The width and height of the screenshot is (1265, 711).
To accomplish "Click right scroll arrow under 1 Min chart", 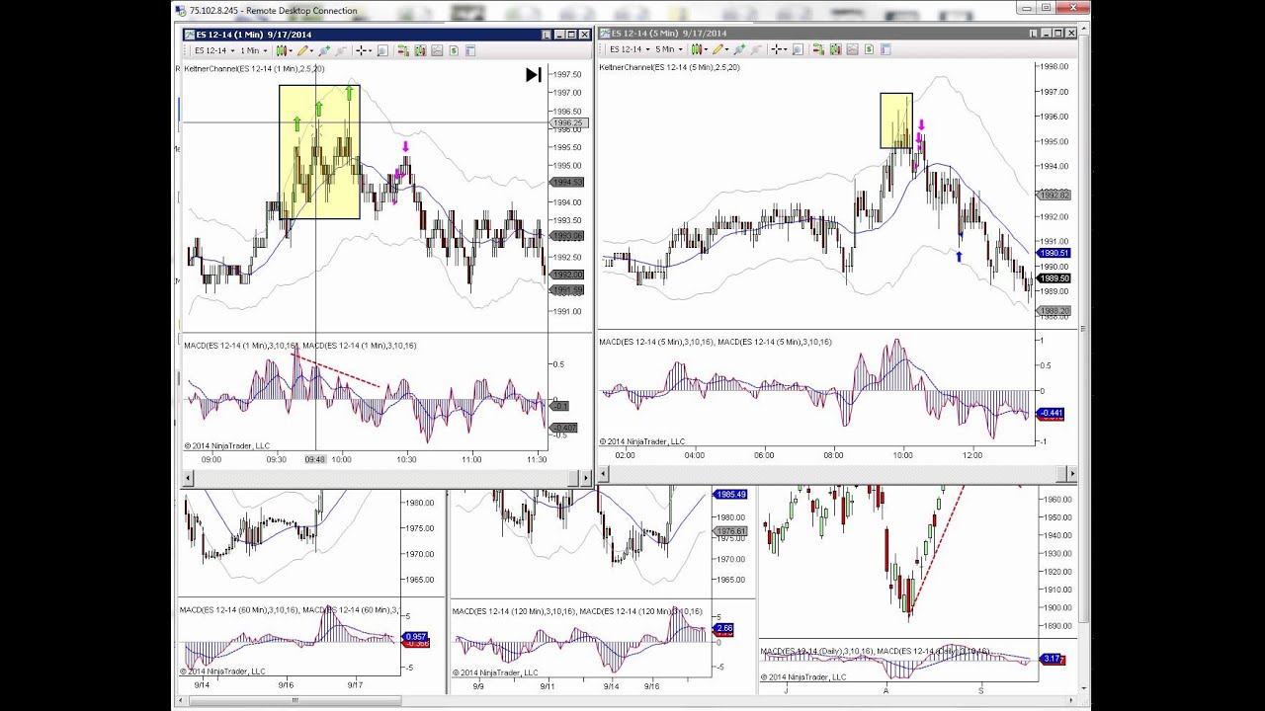I will tap(584, 477).
